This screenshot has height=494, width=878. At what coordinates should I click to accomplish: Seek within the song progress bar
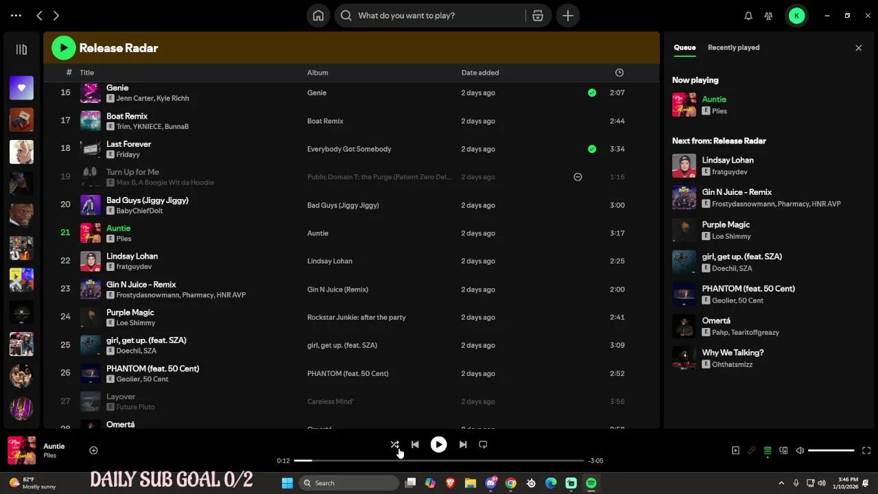point(439,460)
